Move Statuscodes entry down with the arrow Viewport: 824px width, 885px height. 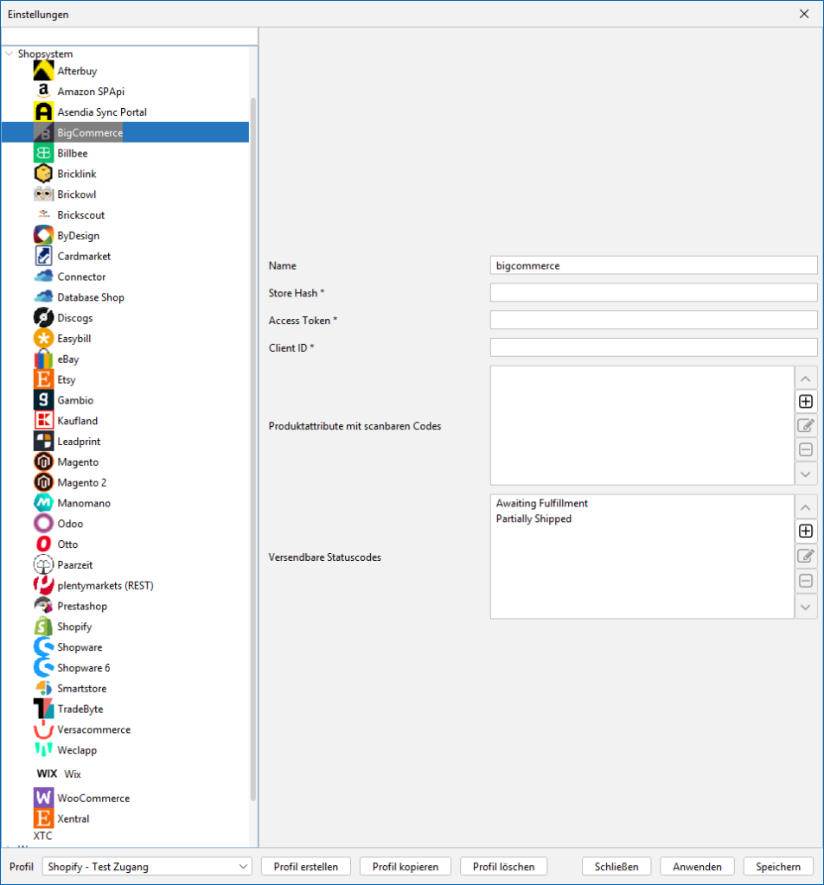(805, 607)
